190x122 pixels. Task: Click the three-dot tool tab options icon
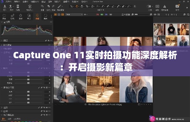pyautogui.click(x=51, y=16)
